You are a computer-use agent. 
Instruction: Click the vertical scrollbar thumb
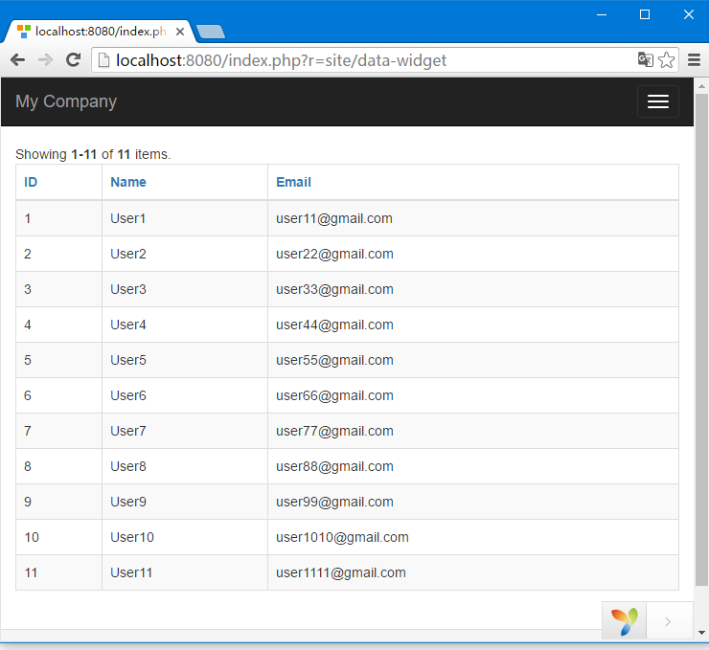pyautogui.click(x=701, y=339)
